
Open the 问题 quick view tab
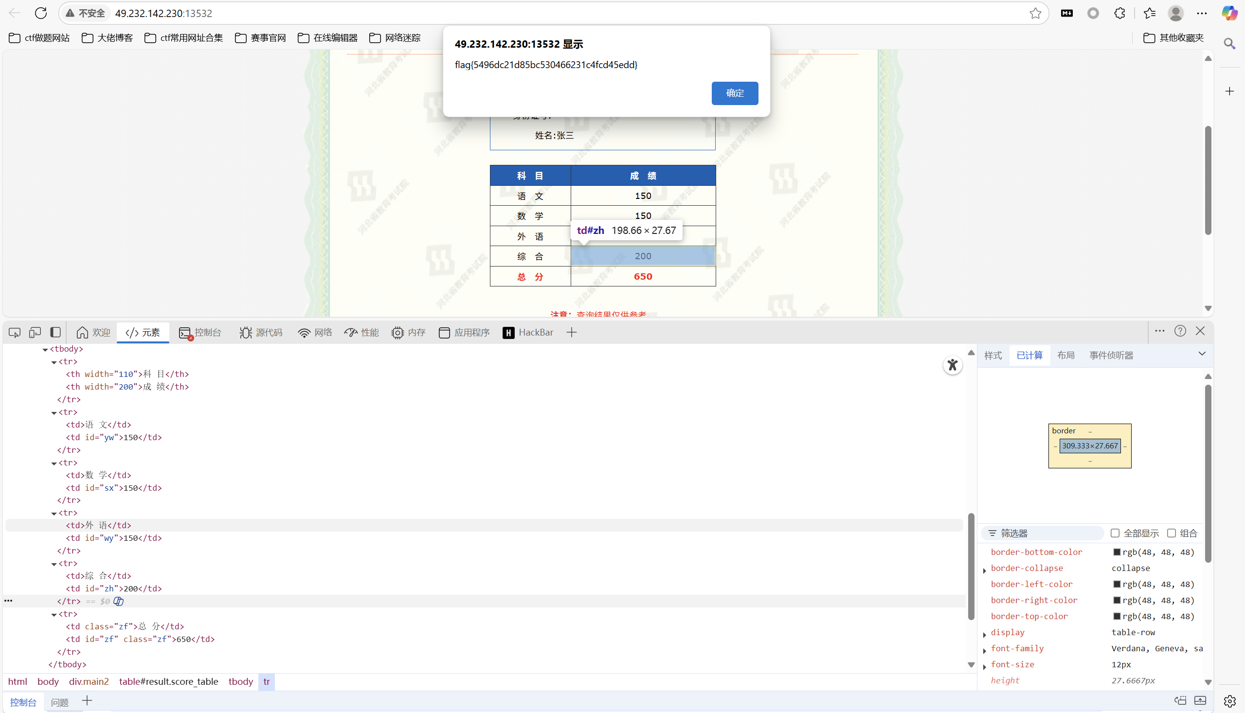[x=60, y=702]
